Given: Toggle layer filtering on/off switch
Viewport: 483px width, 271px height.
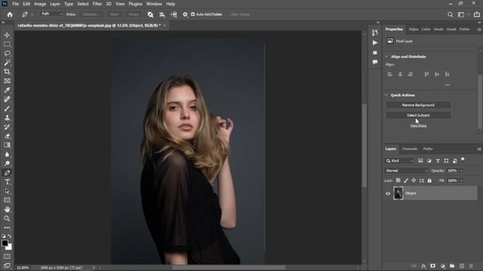Looking at the screenshot, I should pyautogui.click(x=463, y=159).
